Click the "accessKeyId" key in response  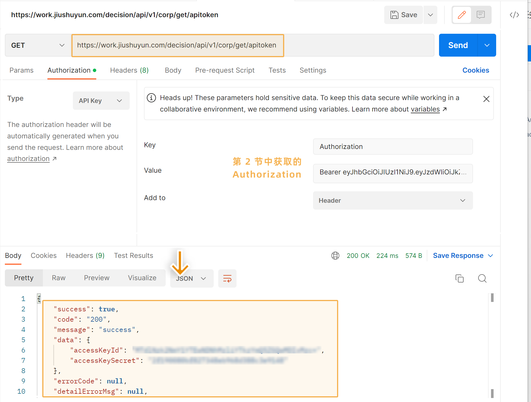pos(97,350)
